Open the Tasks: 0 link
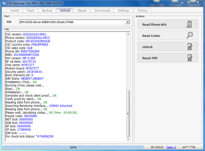Image resolution: width=205 pixels, height=151 pixels. tap(171, 147)
